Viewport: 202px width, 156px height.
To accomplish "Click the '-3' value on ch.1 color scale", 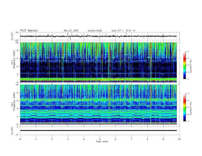I will coord(188,51).
